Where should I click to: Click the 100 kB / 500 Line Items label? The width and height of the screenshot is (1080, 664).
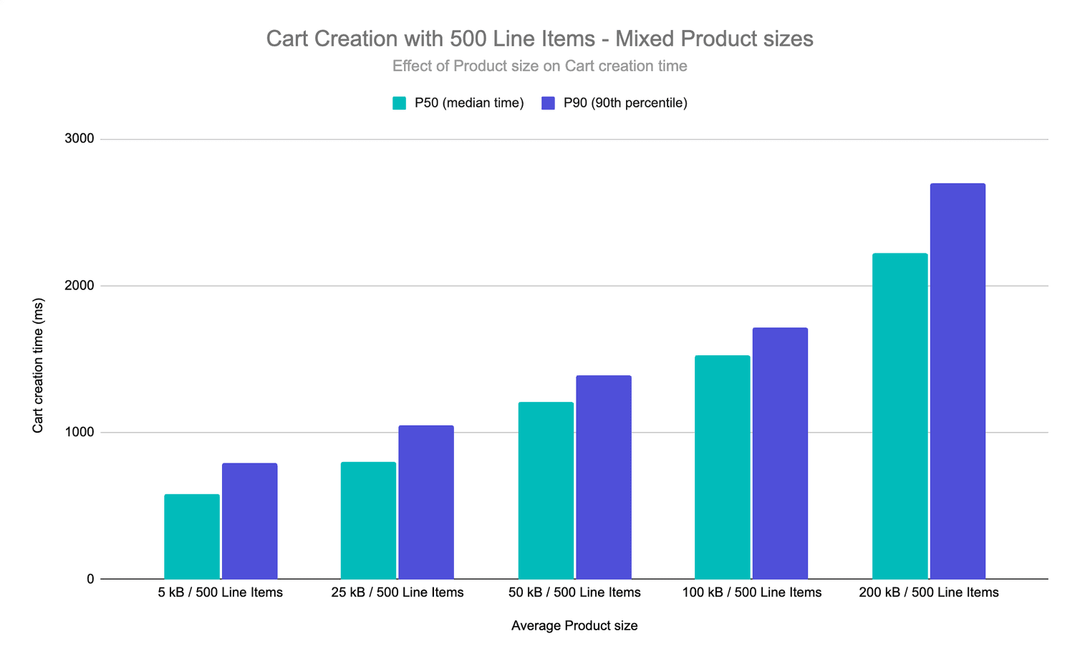click(x=752, y=593)
